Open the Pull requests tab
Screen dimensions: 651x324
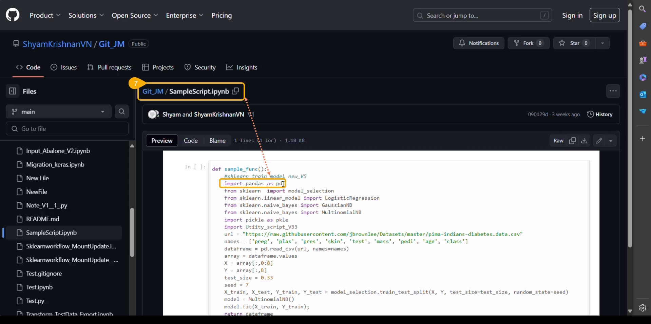[109, 67]
